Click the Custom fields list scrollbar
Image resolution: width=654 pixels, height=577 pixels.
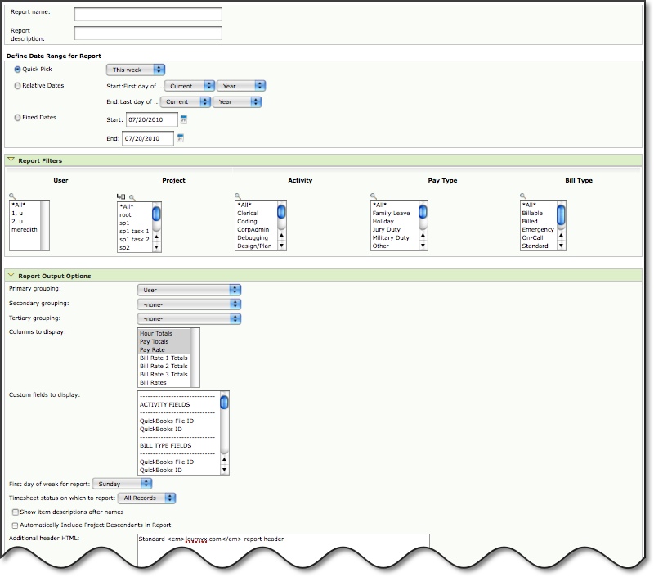pyautogui.click(x=224, y=434)
